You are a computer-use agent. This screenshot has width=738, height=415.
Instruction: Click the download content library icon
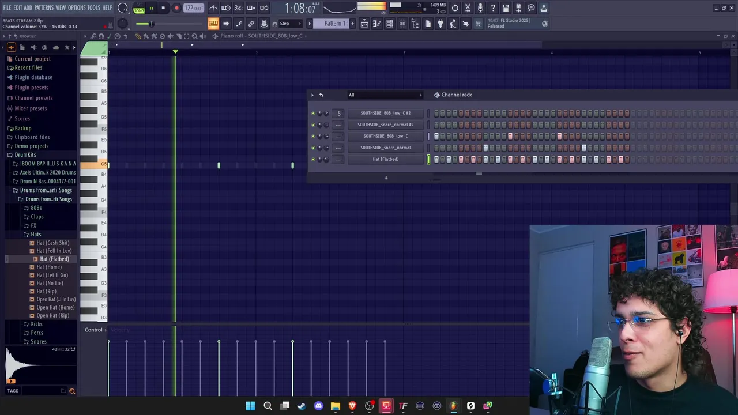click(544, 8)
